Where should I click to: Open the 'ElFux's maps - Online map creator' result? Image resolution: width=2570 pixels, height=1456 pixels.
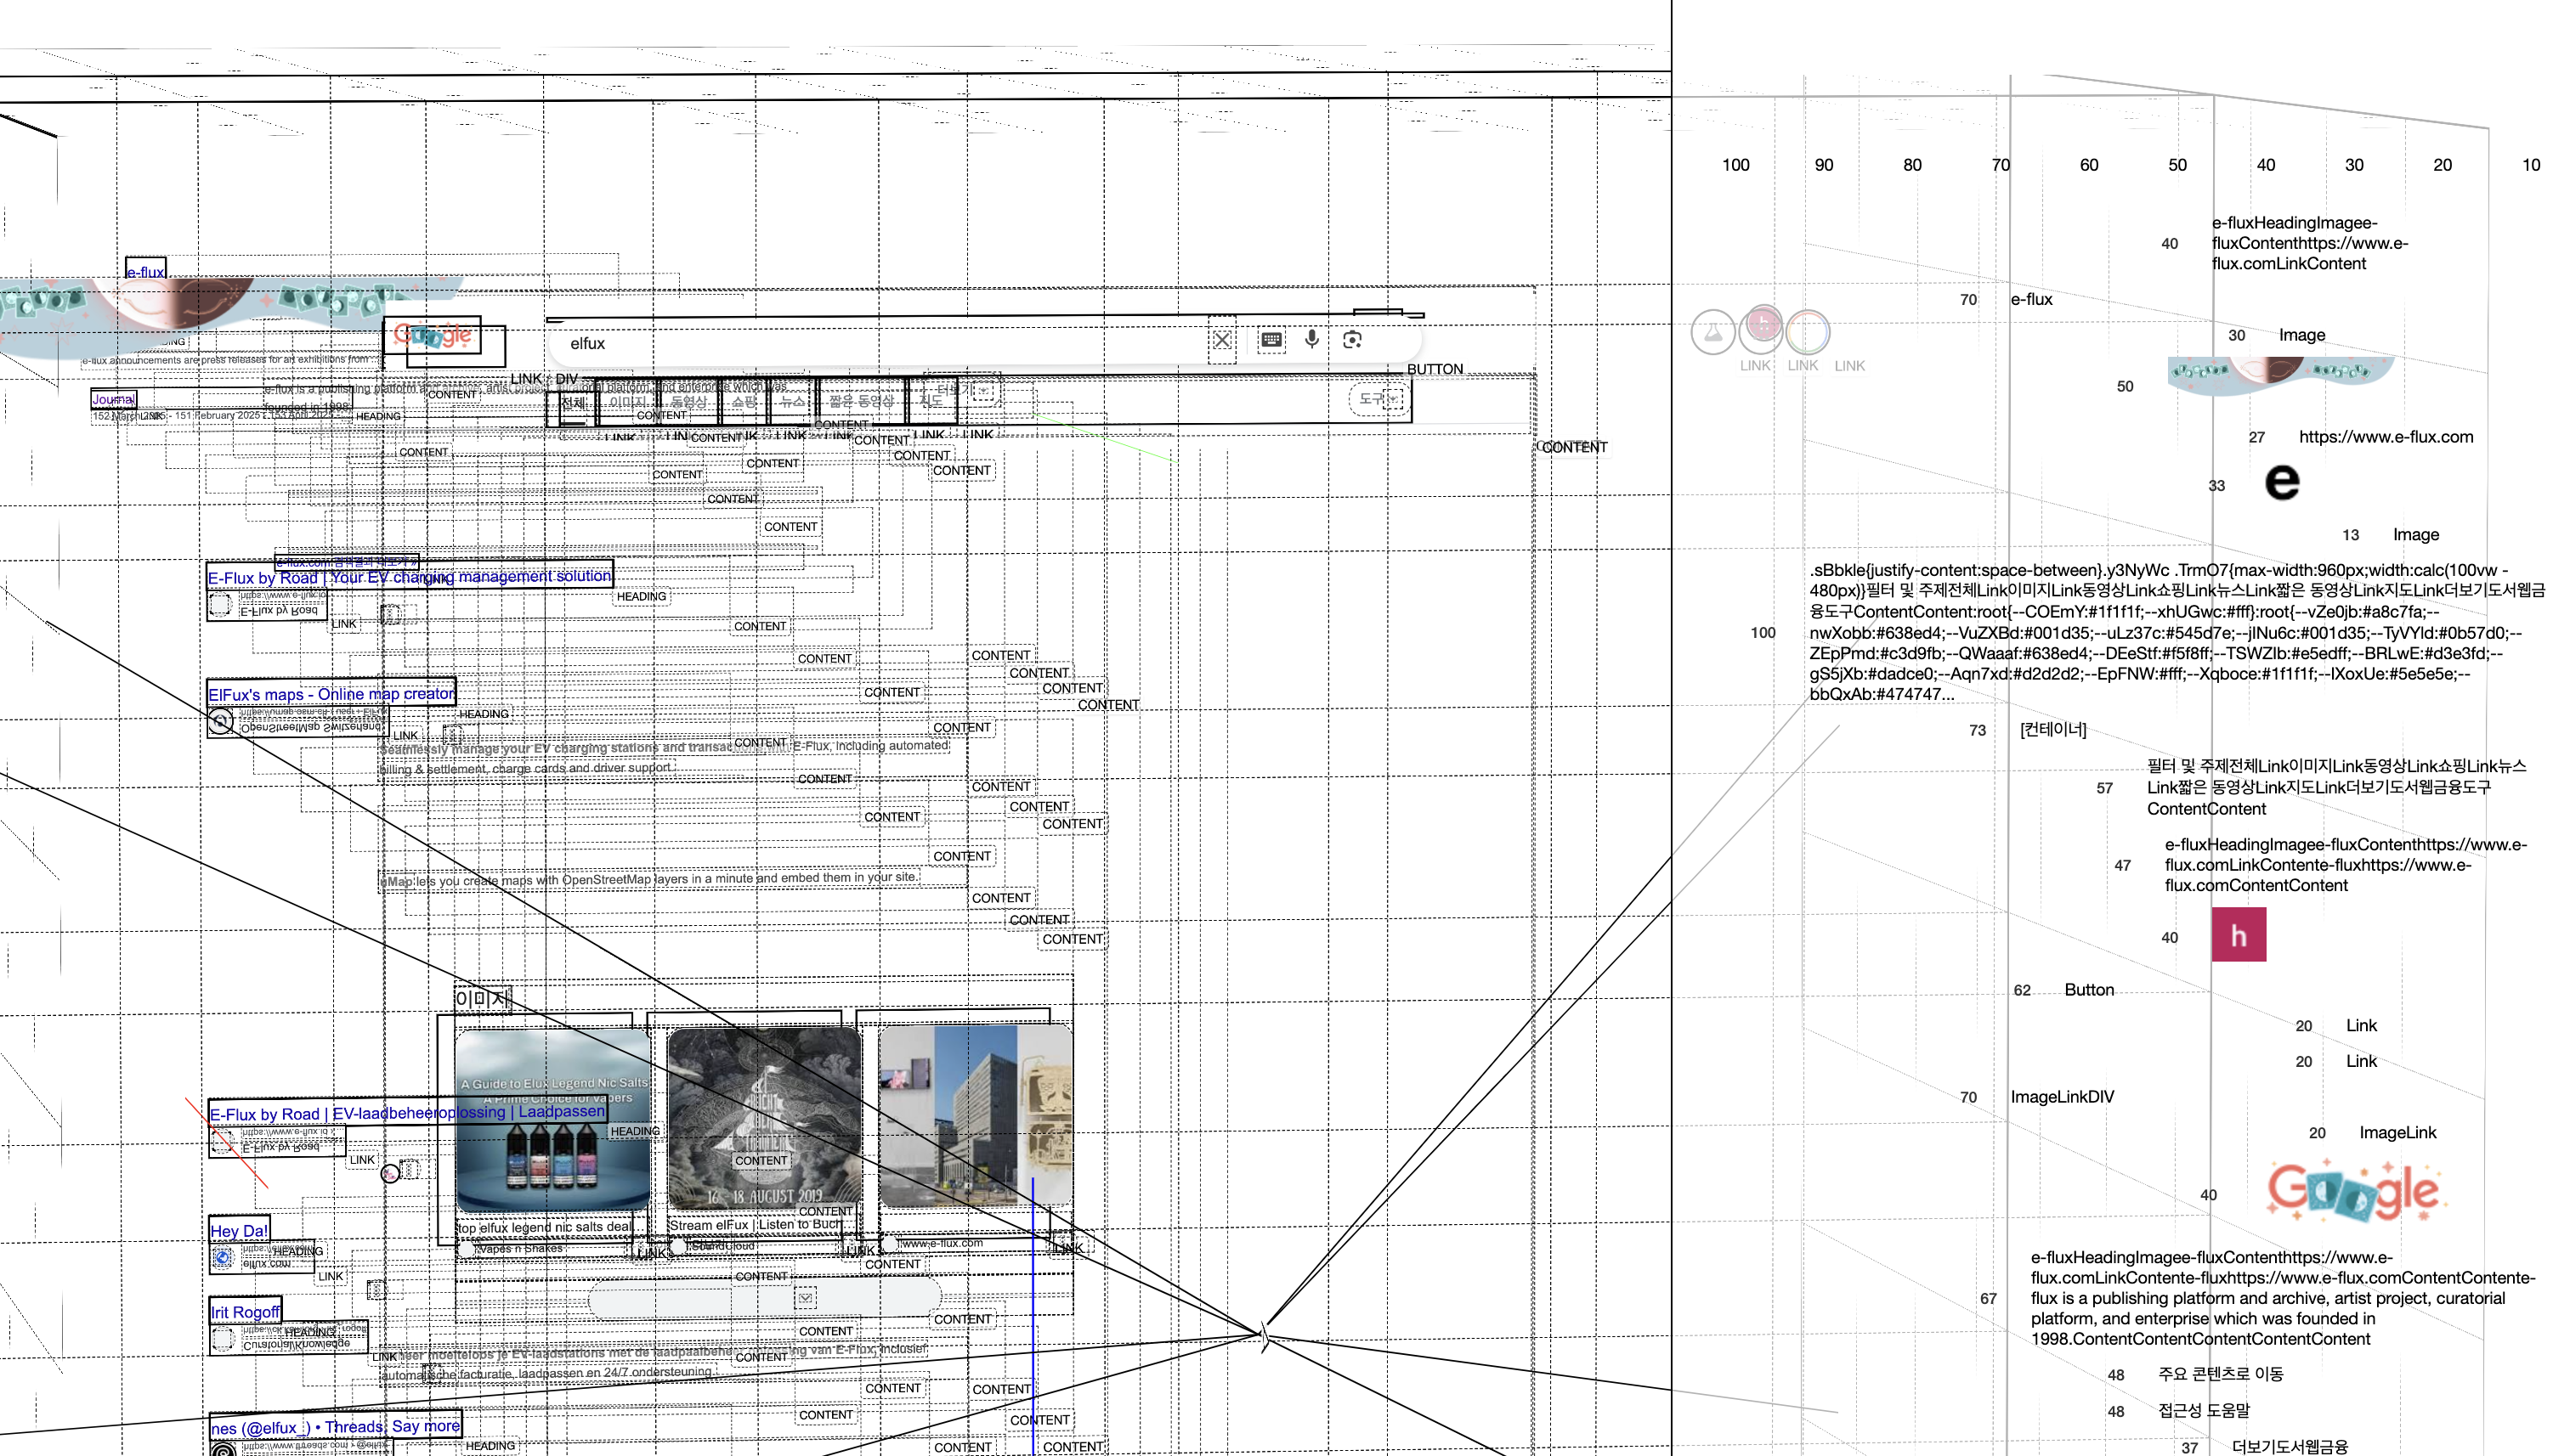pos(331,694)
